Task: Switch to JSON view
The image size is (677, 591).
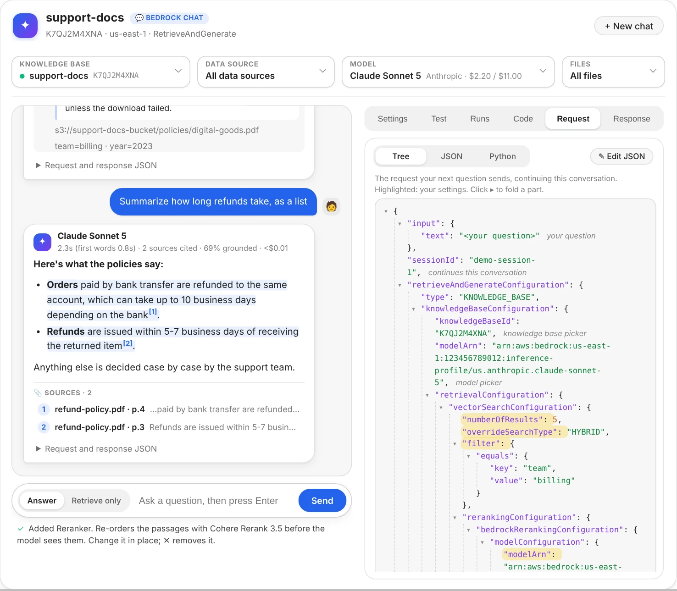Action: coord(452,156)
